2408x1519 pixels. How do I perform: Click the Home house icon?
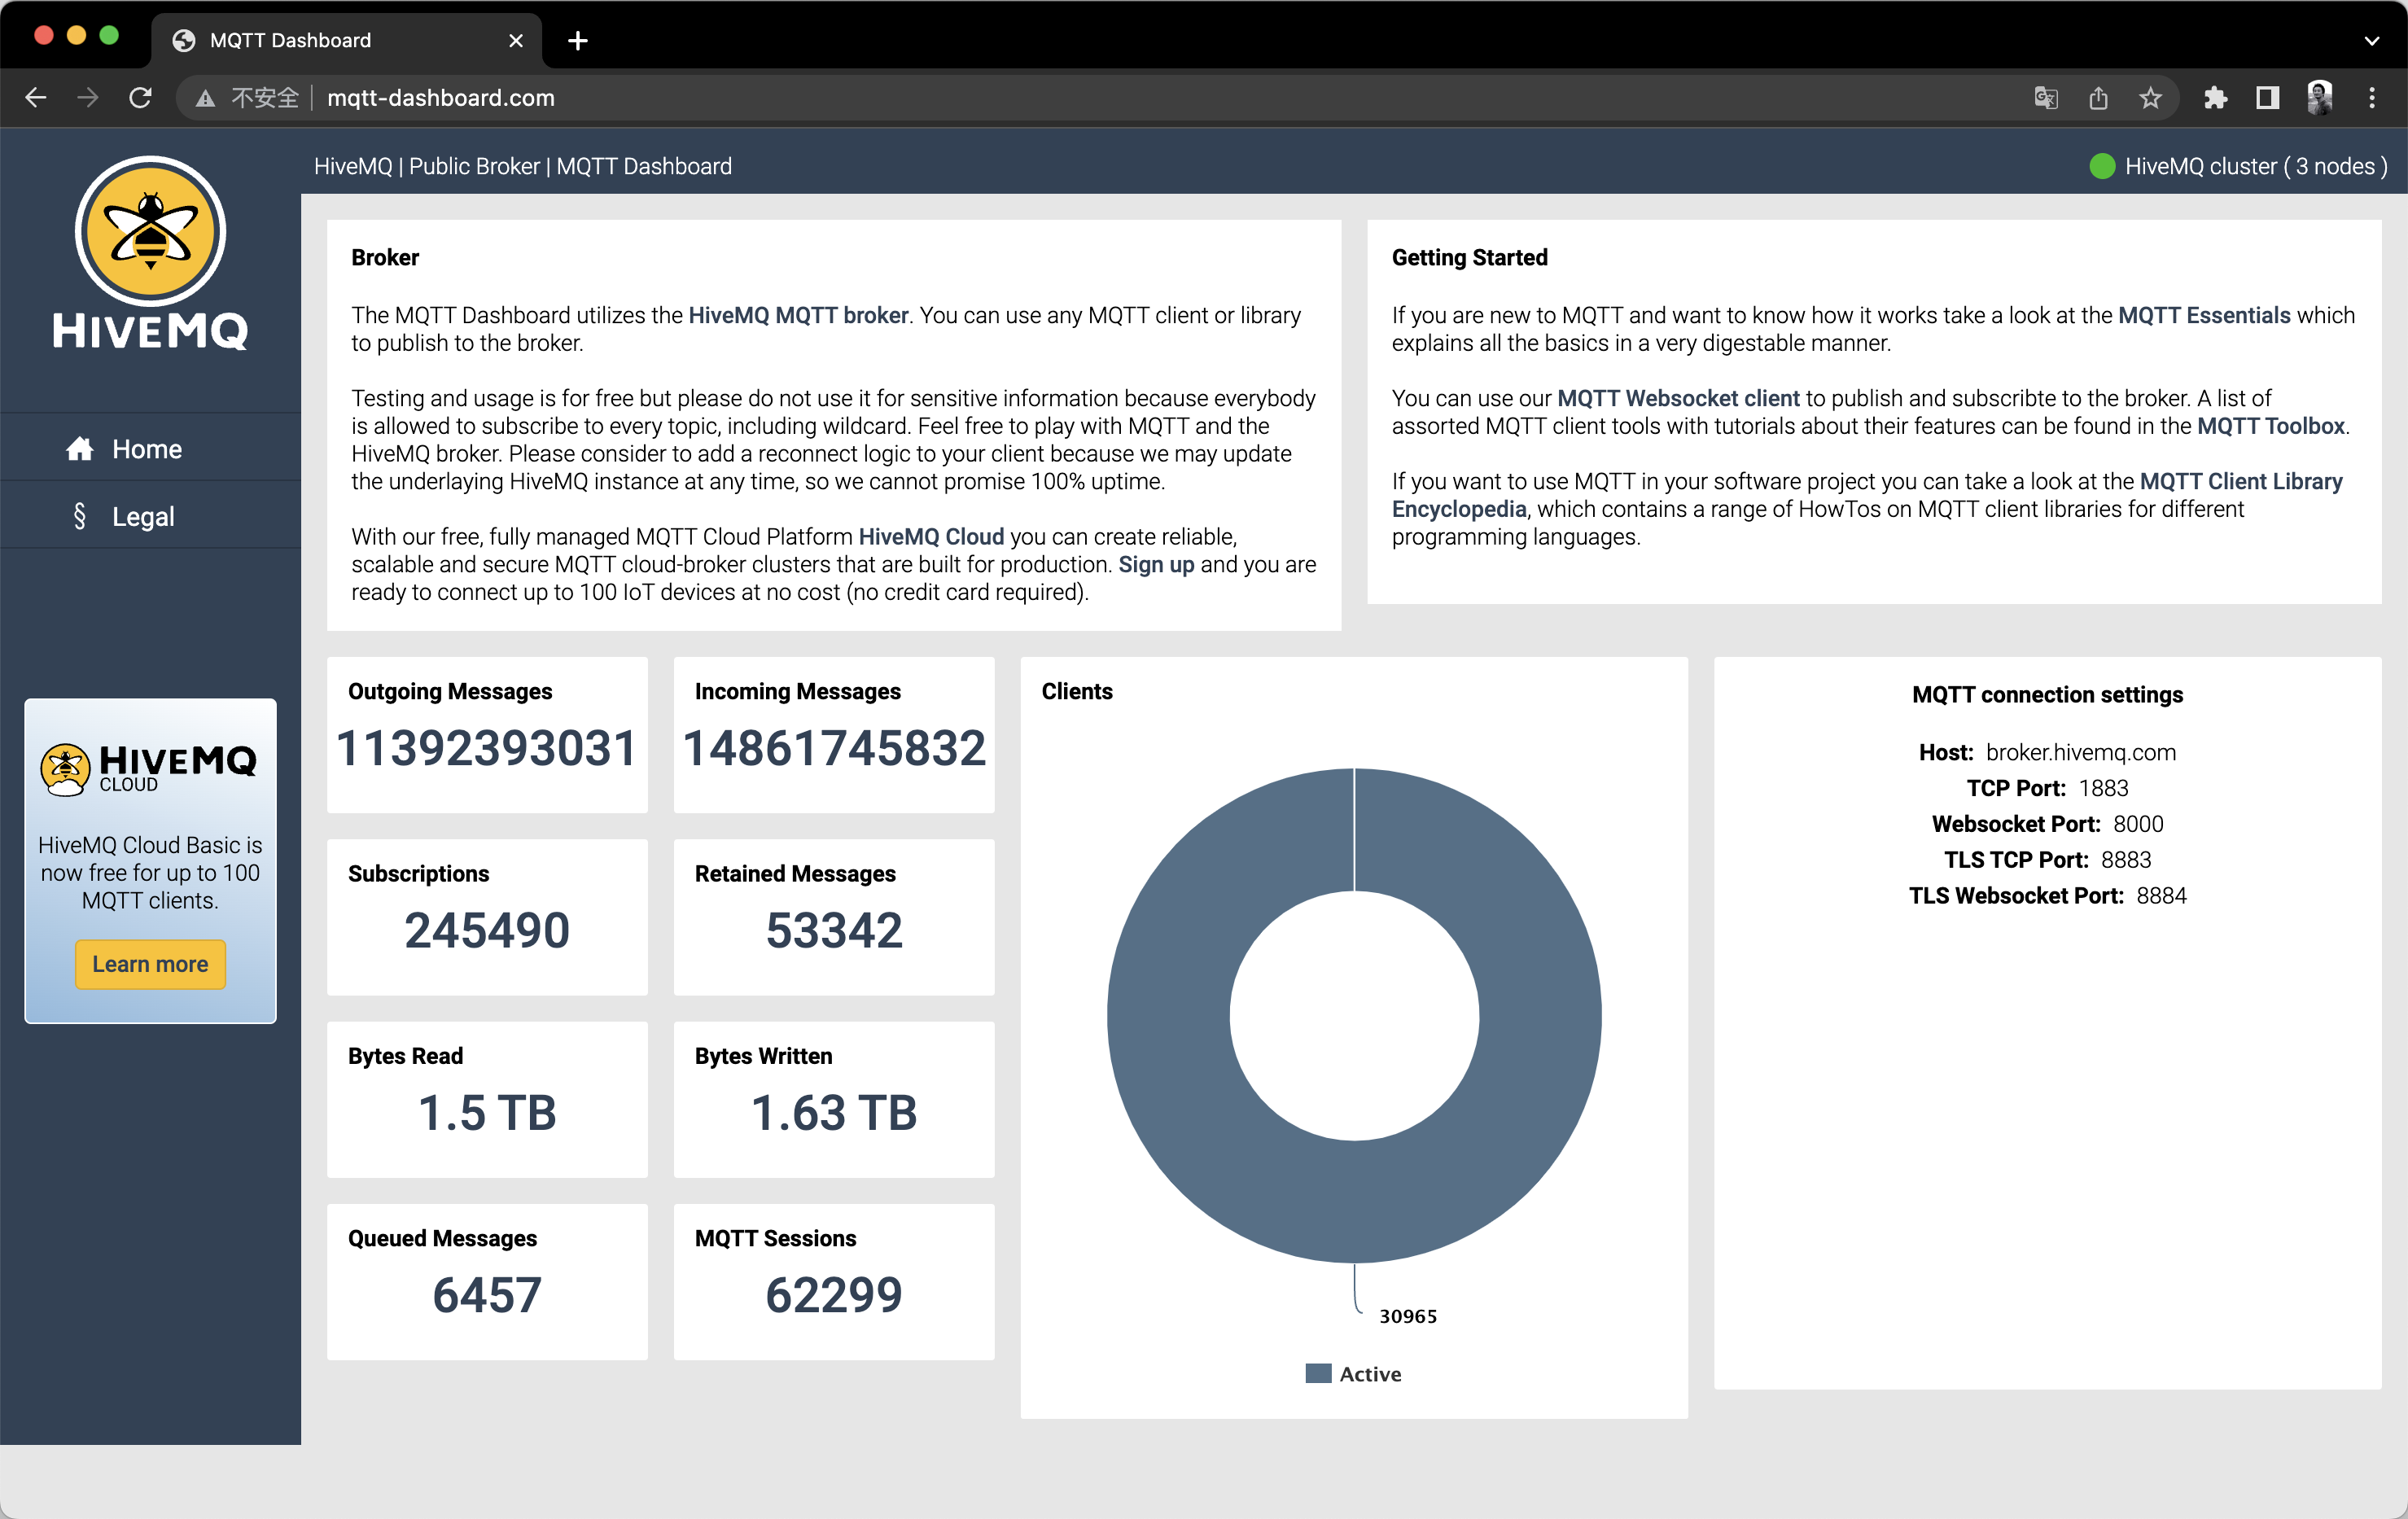79,448
